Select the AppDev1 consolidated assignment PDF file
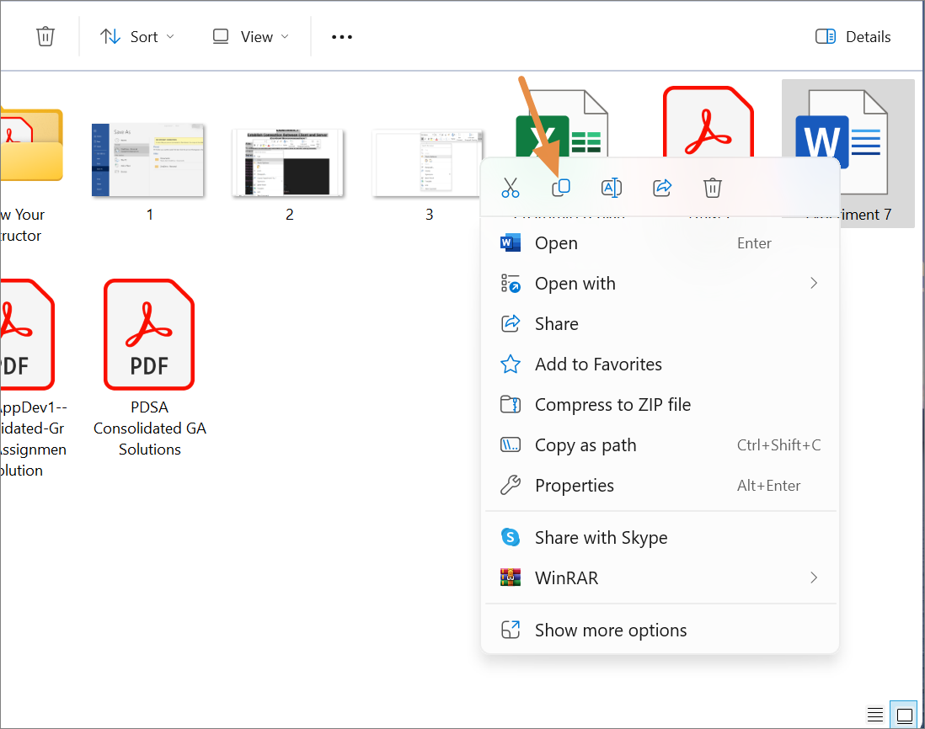The height and width of the screenshot is (729, 925). point(29,377)
